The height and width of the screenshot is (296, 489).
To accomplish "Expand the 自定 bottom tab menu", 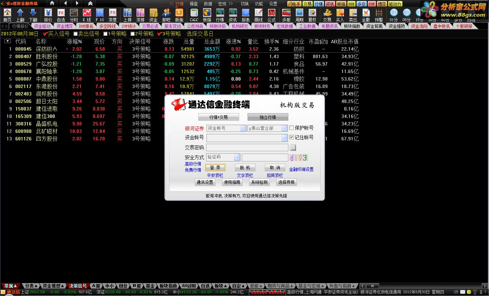I will click(x=243, y=286).
